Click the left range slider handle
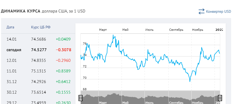This screenshot has width=233, height=104. [80, 98]
